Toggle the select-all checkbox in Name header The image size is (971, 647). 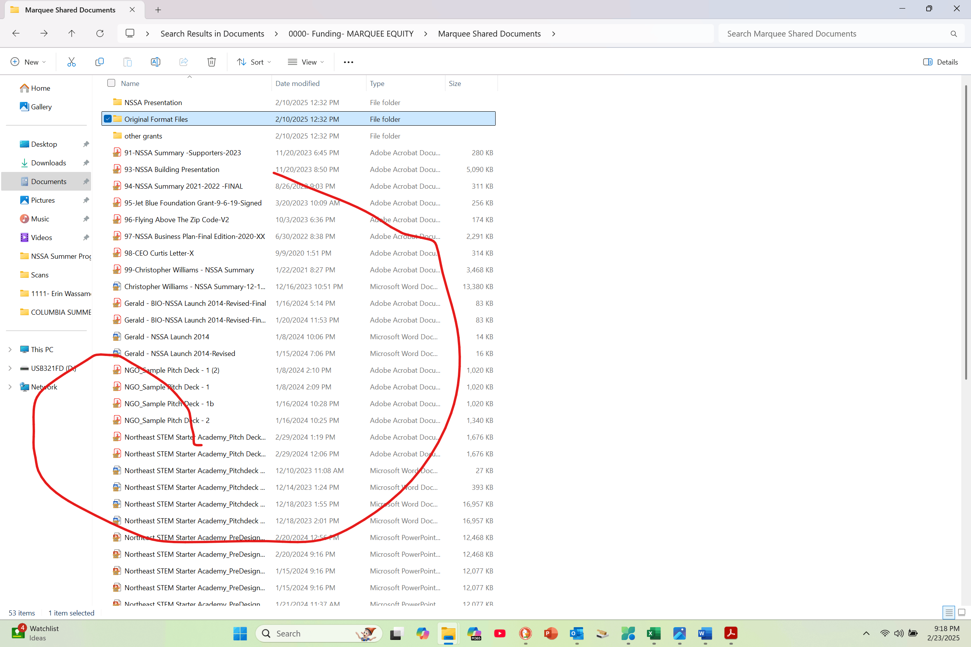pyautogui.click(x=111, y=83)
